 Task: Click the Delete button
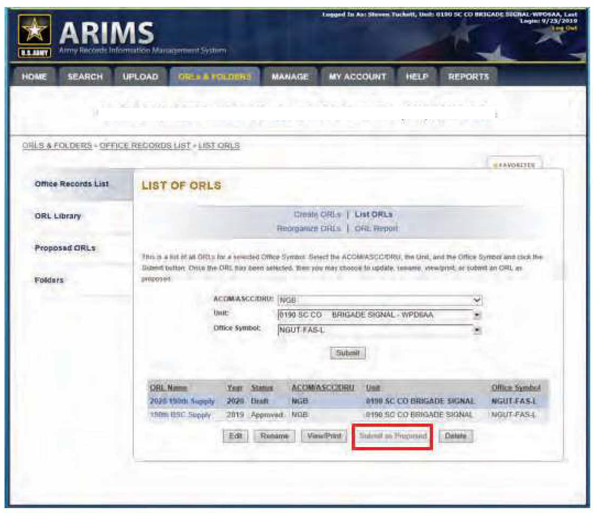456,436
